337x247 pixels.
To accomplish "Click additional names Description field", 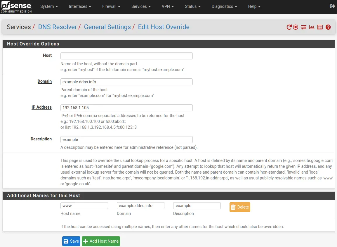I will pos(197,206).
